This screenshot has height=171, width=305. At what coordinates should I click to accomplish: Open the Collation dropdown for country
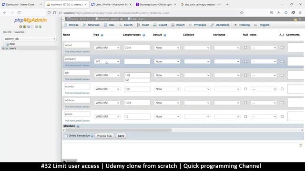[197, 89]
